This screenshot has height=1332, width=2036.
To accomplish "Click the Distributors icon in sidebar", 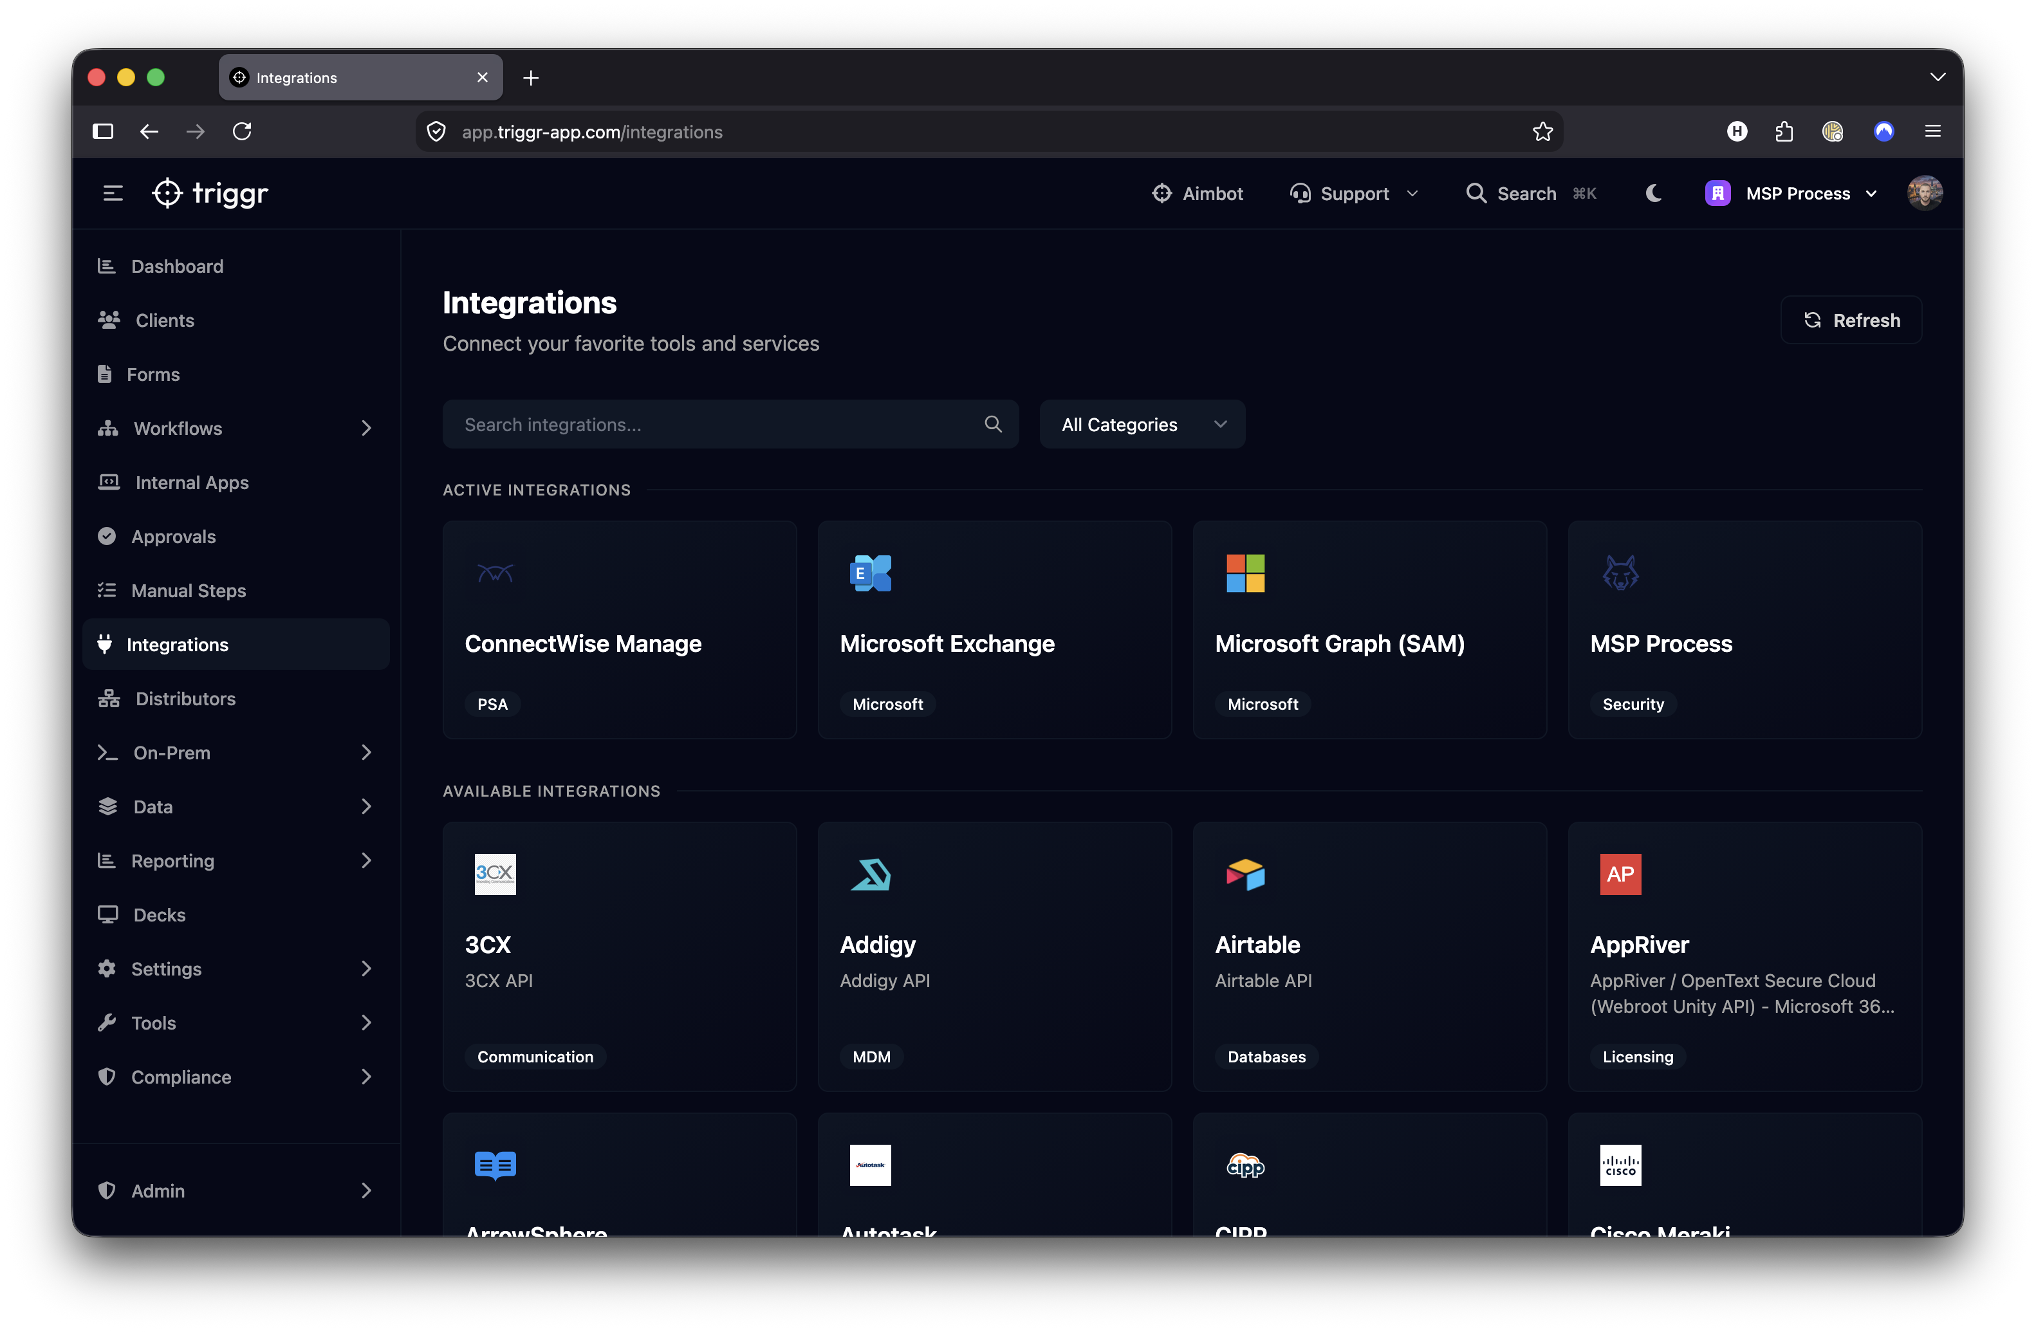I will click(109, 698).
